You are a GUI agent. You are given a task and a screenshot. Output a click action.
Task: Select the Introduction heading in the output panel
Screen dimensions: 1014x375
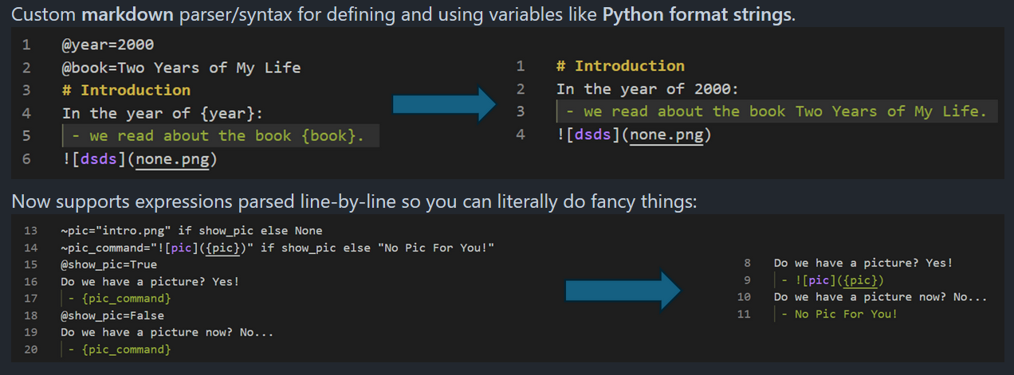pyautogui.click(x=629, y=66)
